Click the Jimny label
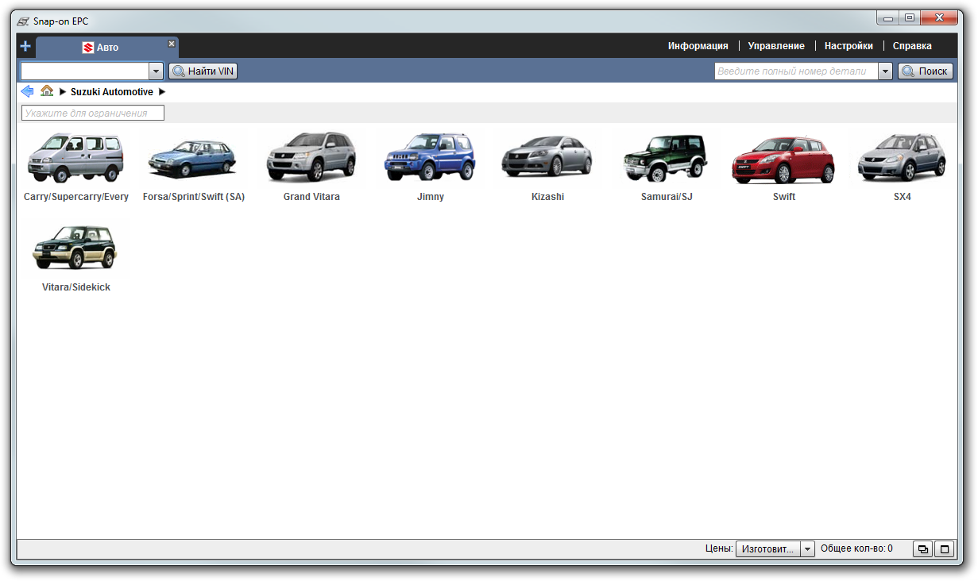Screen dimensions: 978x581 431,197
